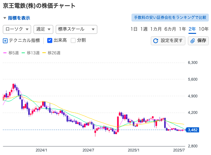Select the 1カ月 range tab
This screenshot has height=155, width=211.
[x=156, y=29]
